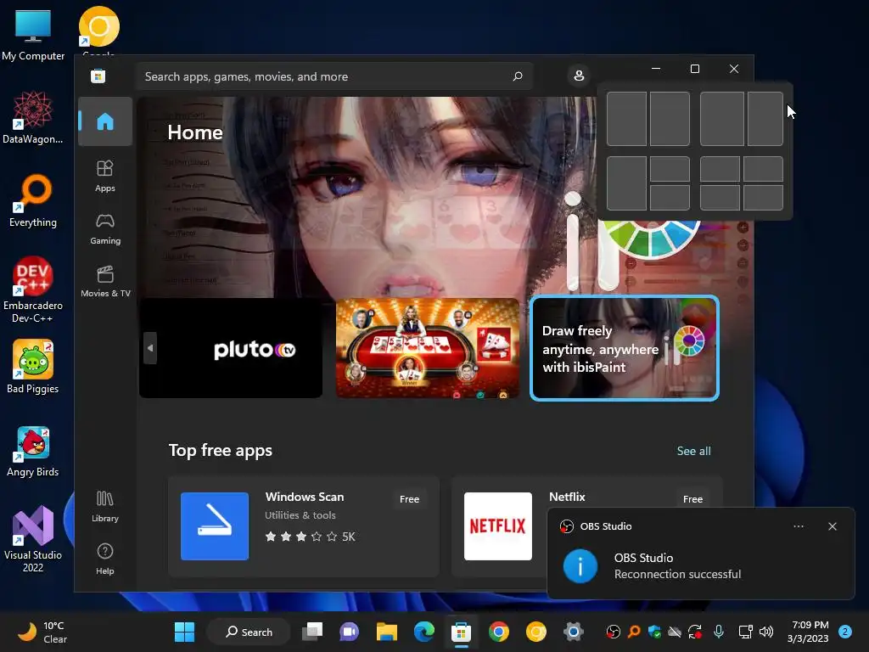Select the Everything desktop shortcut

tap(33, 201)
